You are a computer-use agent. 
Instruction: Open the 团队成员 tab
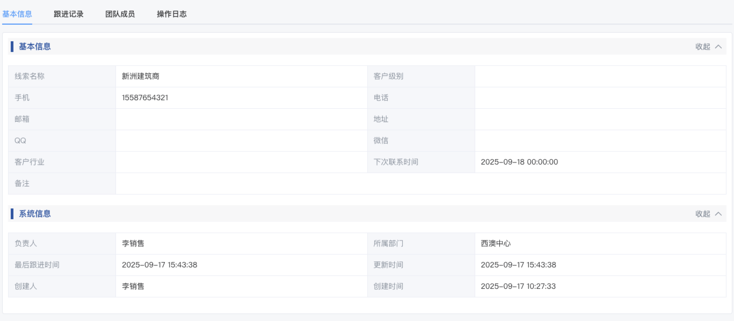coord(120,14)
